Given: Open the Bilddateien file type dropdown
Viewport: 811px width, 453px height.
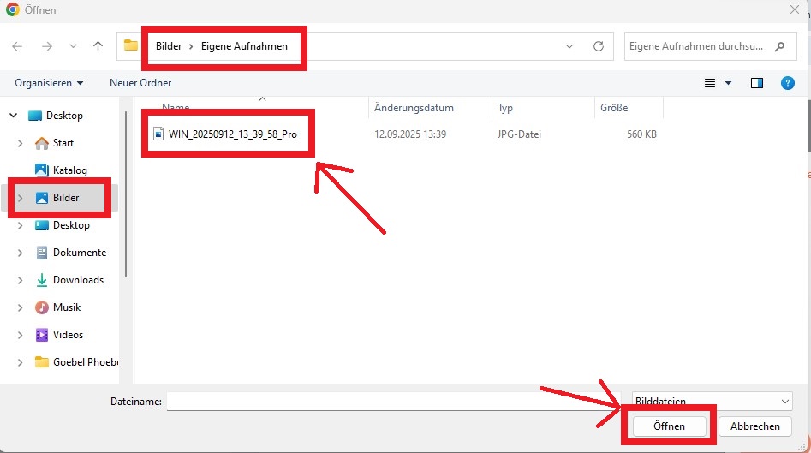Looking at the screenshot, I should coord(711,401).
